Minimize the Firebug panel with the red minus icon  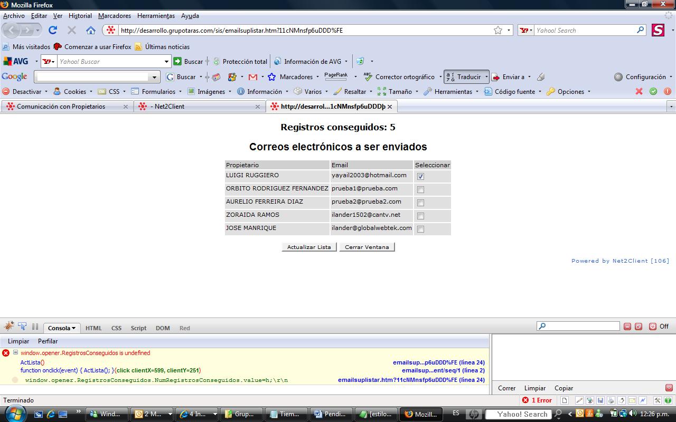pyautogui.click(x=627, y=327)
